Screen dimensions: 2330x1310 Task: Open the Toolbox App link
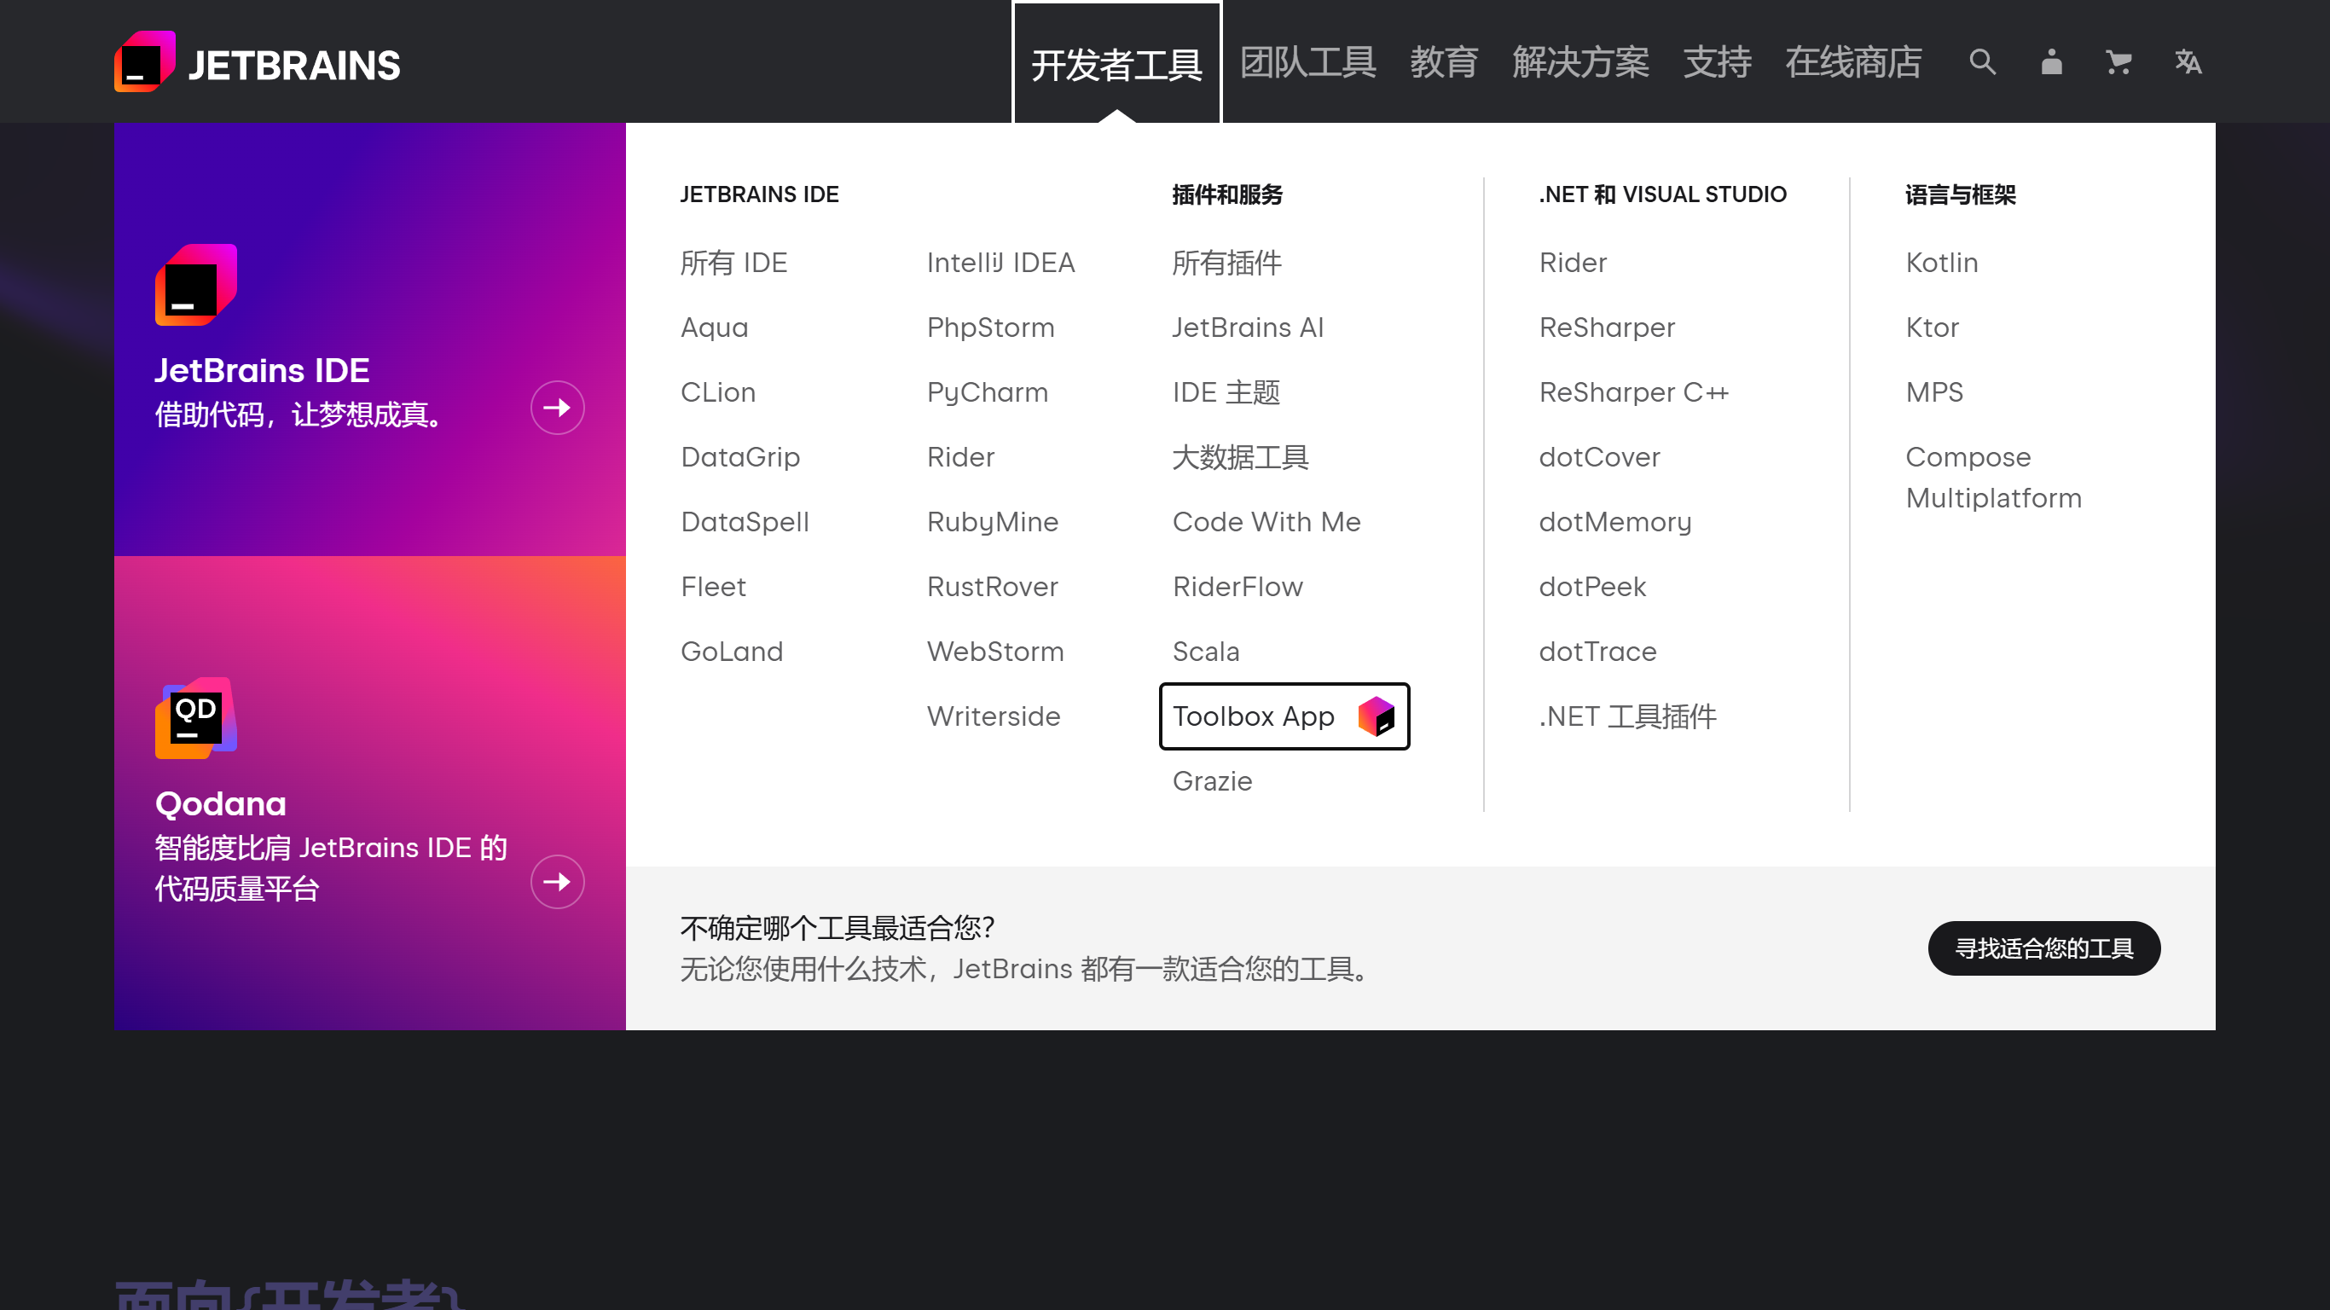click(x=1284, y=716)
